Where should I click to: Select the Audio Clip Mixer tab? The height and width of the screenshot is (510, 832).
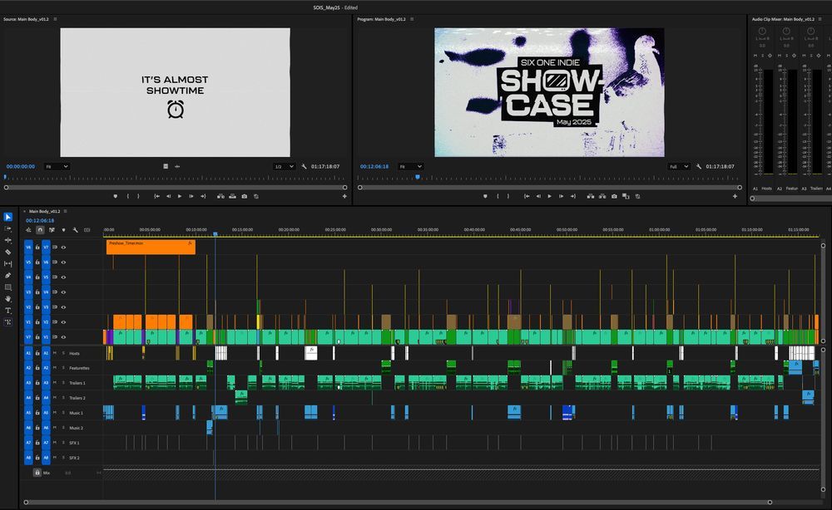click(x=783, y=19)
